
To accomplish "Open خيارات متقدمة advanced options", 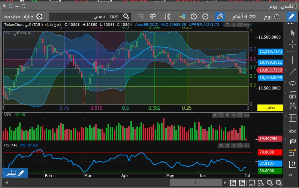I will click(x=19, y=17).
